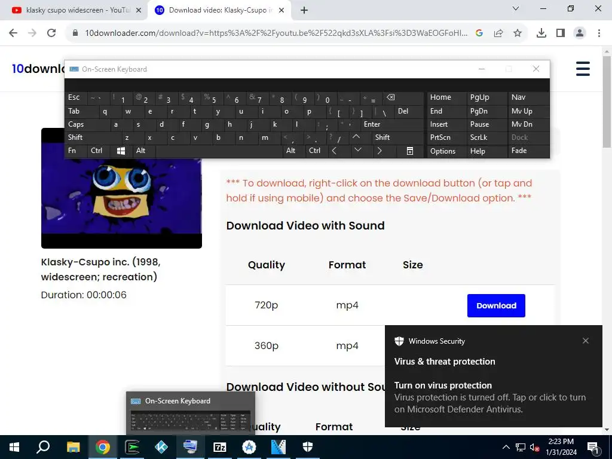Click Mv Up on On-Screen Keyboard
Screen dimensions: 612x459
tap(528, 111)
